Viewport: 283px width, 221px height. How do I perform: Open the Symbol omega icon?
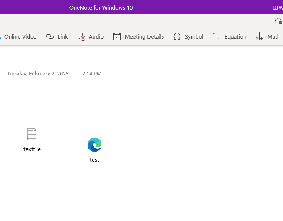point(177,37)
